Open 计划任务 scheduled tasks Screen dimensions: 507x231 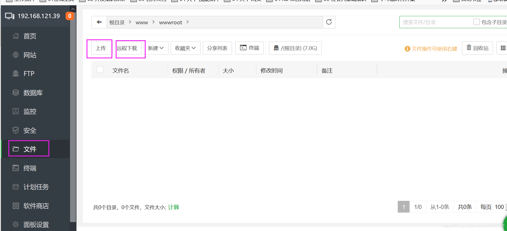point(36,187)
